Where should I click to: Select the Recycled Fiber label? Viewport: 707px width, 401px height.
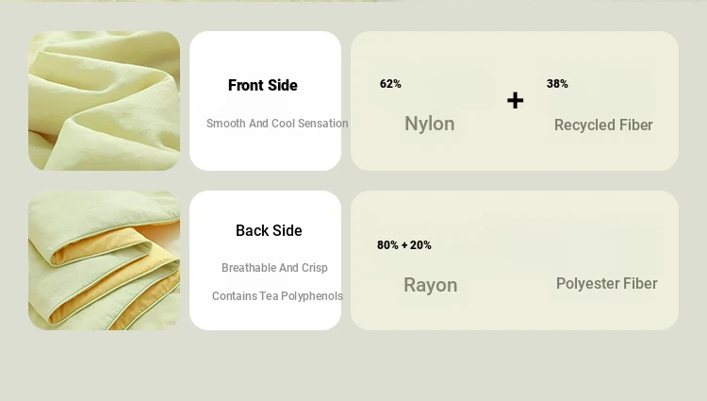[603, 125]
